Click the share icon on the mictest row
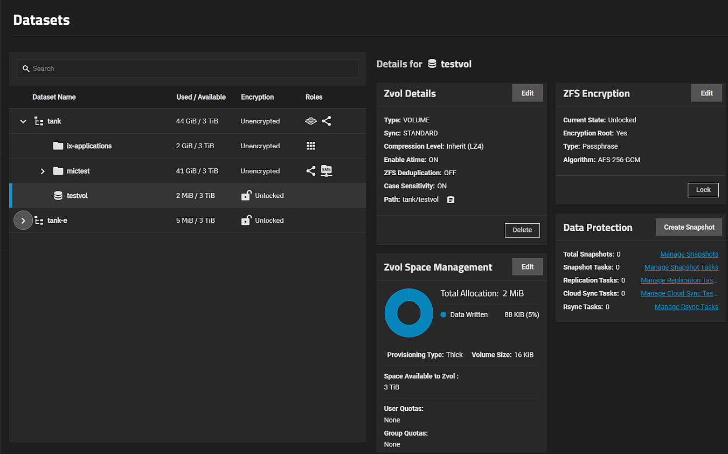The width and height of the screenshot is (728, 454). point(311,170)
